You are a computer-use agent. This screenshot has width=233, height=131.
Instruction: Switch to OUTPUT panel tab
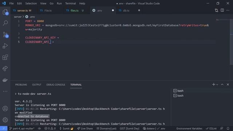pyautogui.click(x=36, y=85)
